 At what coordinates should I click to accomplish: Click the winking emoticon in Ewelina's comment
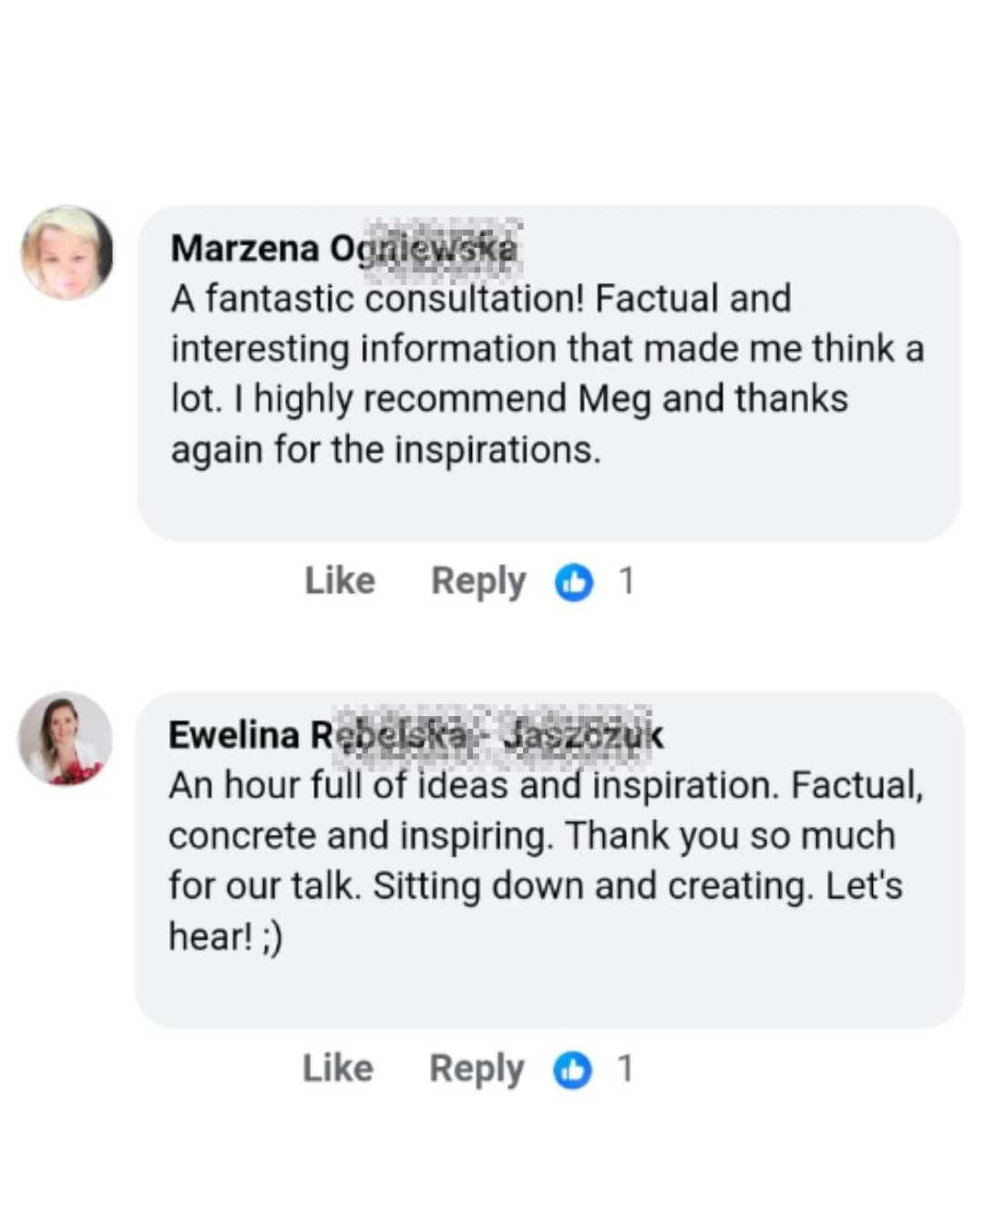[x=272, y=937]
